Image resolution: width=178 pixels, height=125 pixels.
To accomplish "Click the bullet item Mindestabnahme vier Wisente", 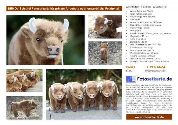I will [x=144, y=53].
